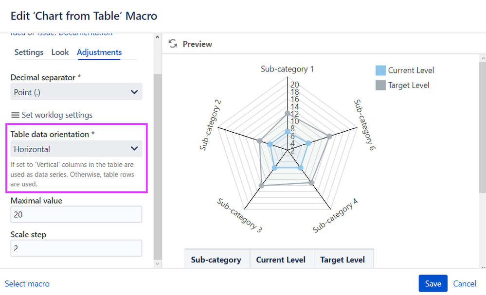Viewport: 486px width, 295px height.
Task: Switch to the Look tab
Action: point(60,52)
